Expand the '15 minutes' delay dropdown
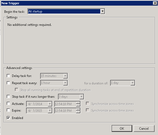 [x=65, y=76]
